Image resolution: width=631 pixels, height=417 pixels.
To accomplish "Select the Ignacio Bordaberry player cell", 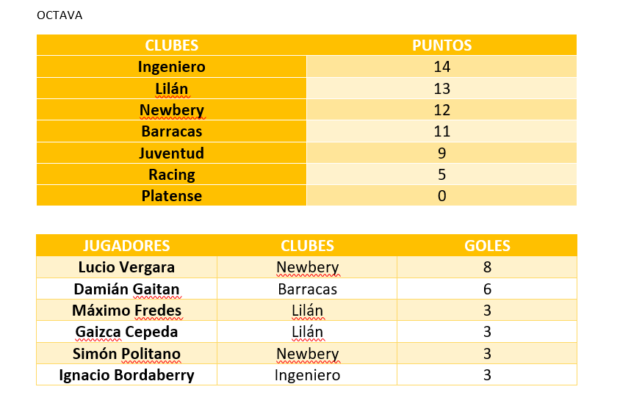I will pyautogui.click(x=126, y=375).
